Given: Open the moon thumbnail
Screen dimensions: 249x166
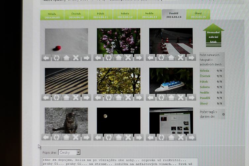Looking at the screenshot, I should (119, 121).
